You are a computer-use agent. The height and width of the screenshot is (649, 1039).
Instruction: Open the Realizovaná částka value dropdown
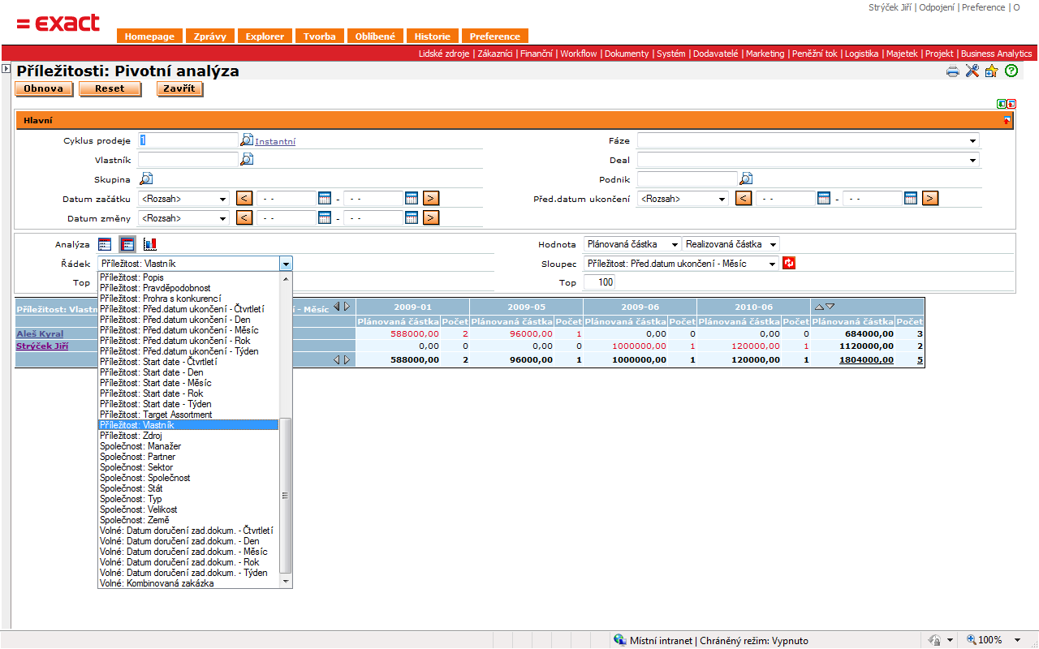click(731, 244)
